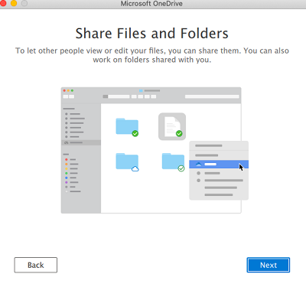The width and height of the screenshot is (306, 287).
Task: Select the folder with outlined green checkmark
Action: (173, 161)
